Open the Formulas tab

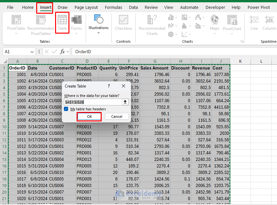click(x=113, y=7)
